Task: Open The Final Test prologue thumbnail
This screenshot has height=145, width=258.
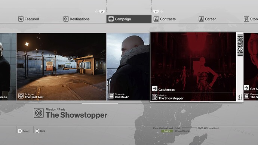Action: point(61,67)
